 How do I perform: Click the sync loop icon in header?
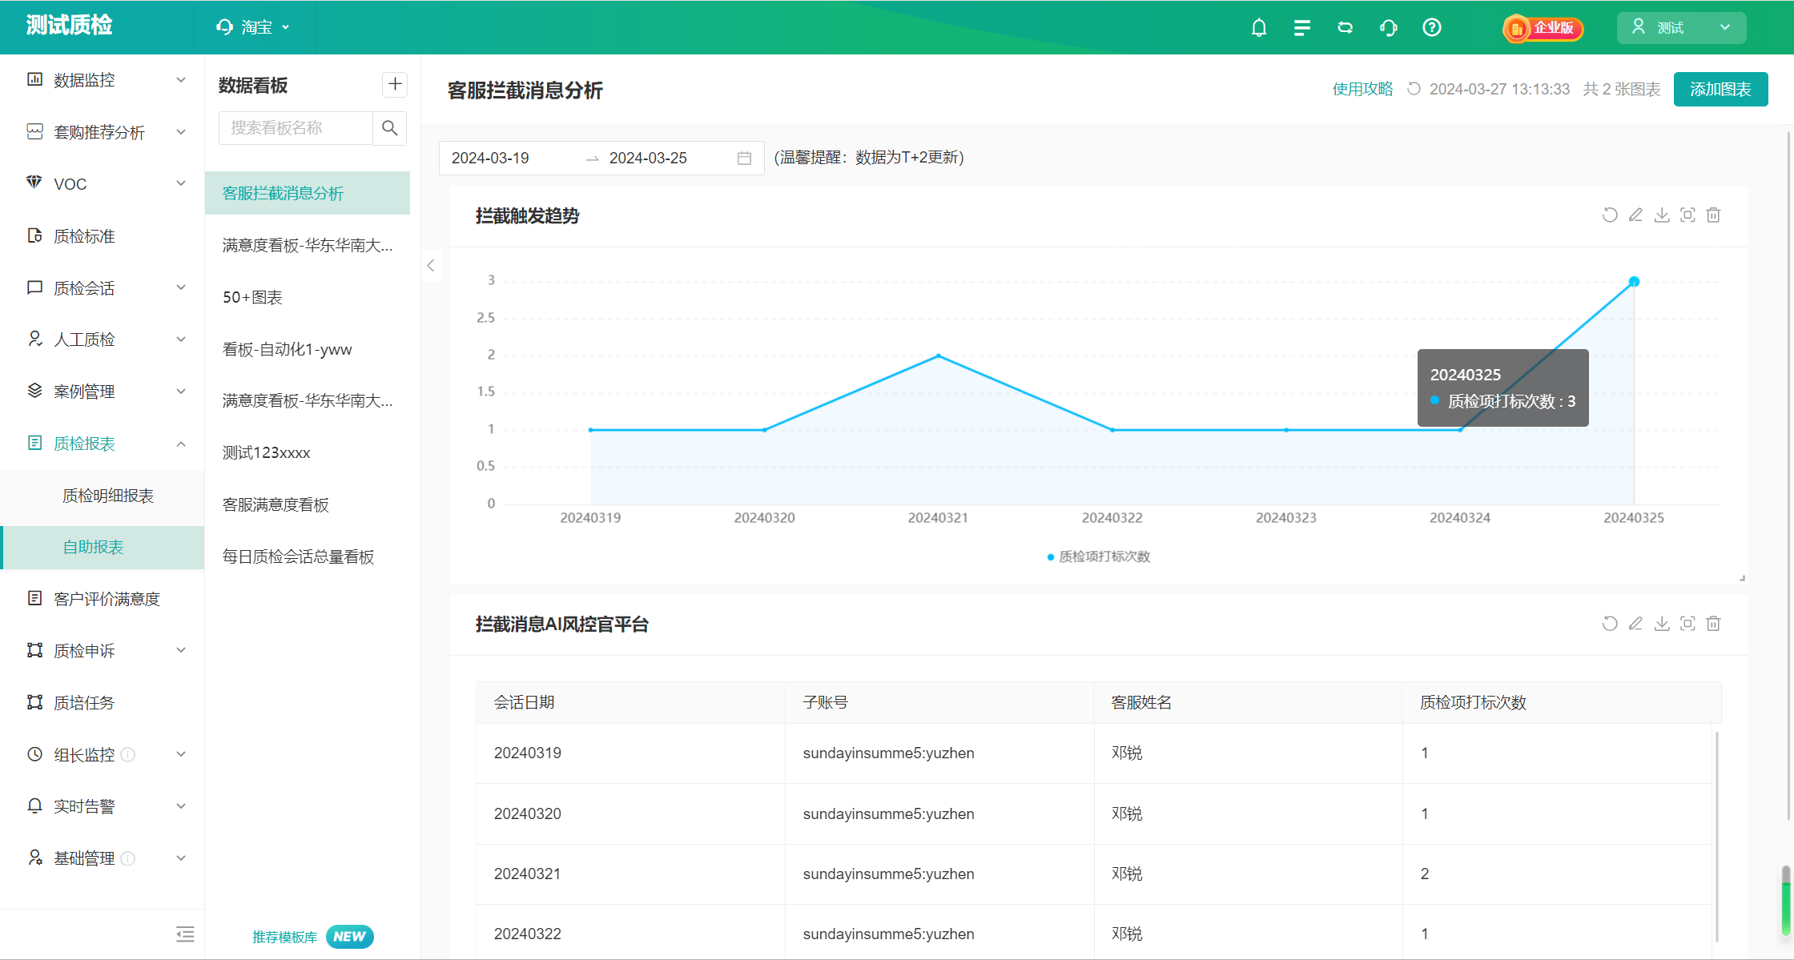pyautogui.click(x=1345, y=28)
